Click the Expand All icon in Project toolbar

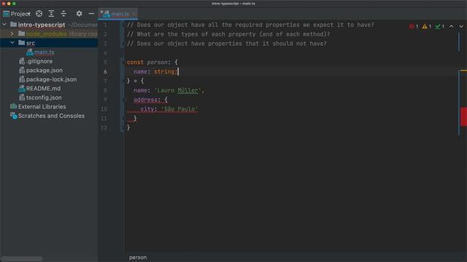51,14
